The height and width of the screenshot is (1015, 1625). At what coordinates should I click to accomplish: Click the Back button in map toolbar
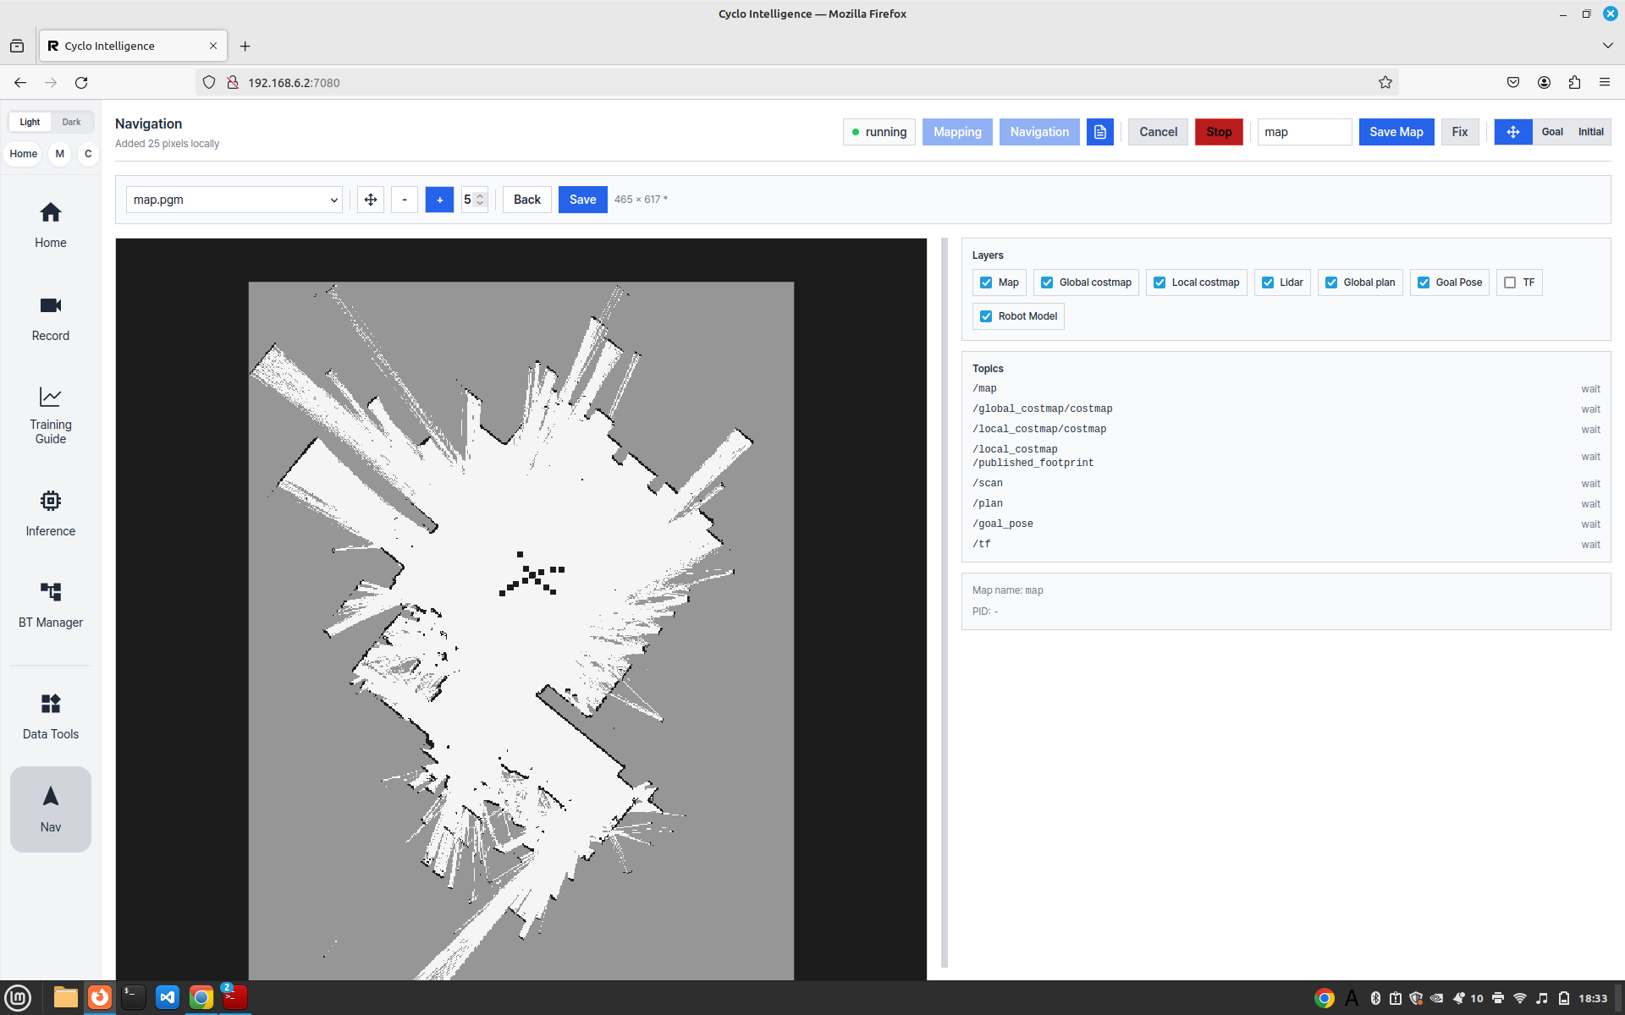click(527, 200)
